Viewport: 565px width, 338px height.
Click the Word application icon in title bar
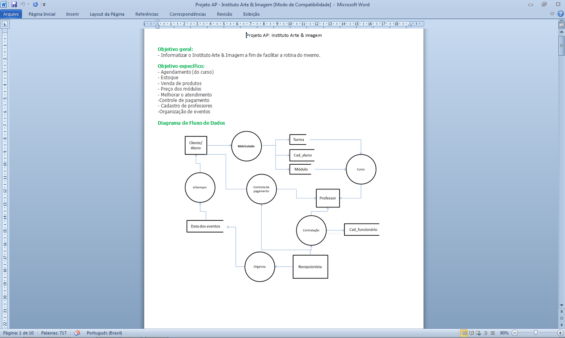click(4, 4)
